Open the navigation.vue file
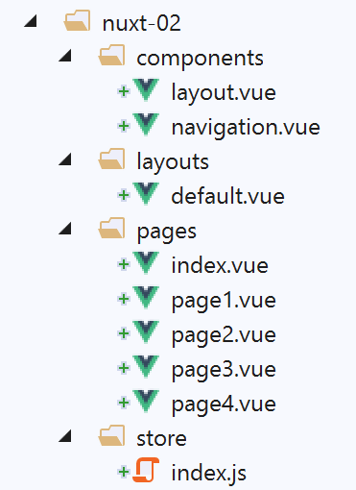 [246, 128]
